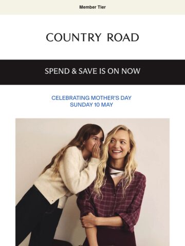Click the word ROAD in the logo
The width and height of the screenshot is (185, 246).
(123, 37)
